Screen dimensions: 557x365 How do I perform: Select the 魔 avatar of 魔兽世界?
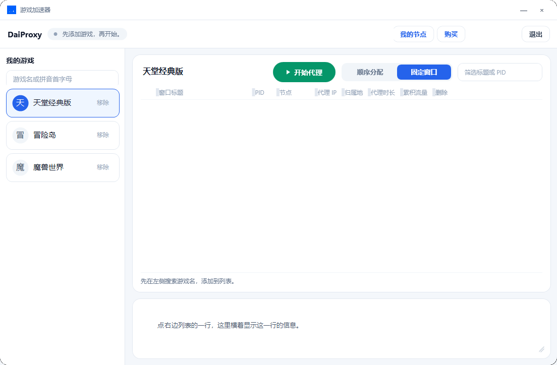pos(20,167)
